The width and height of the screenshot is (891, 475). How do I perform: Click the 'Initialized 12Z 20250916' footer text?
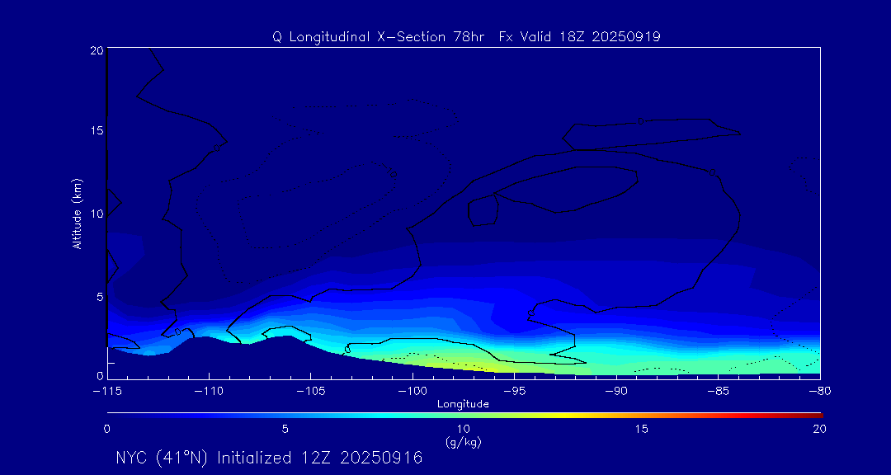click(x=319, y=458)
